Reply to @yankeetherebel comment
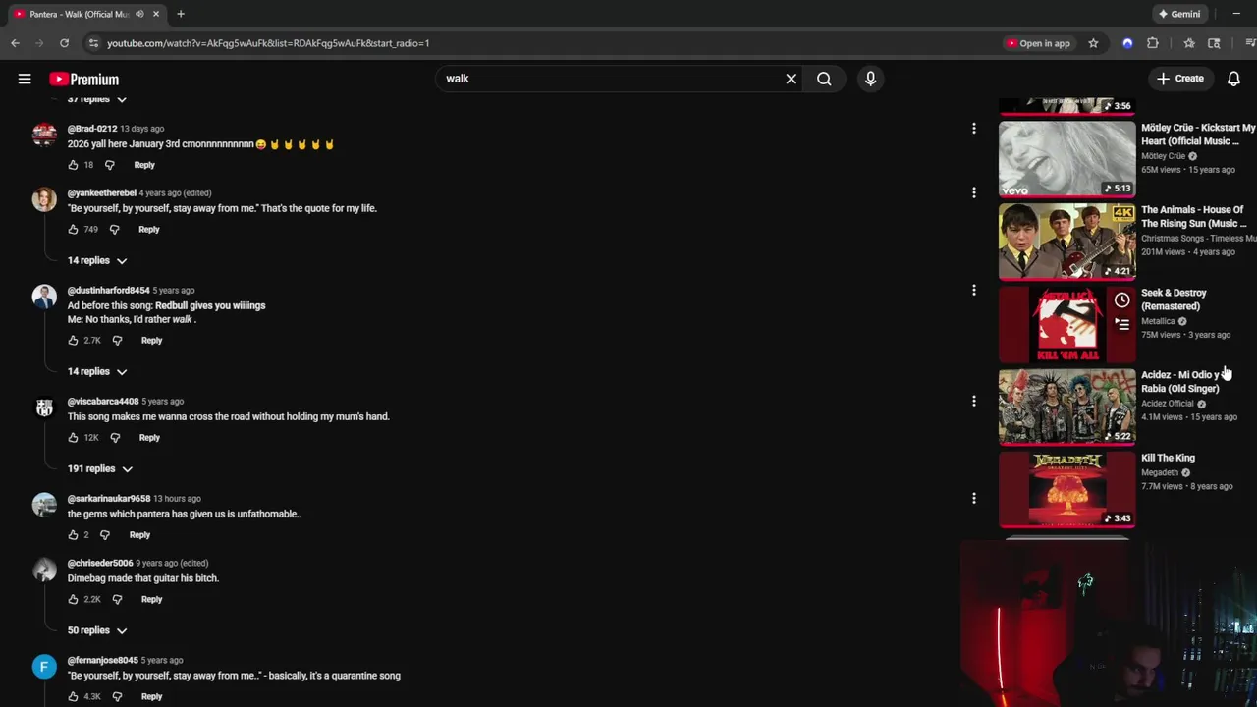The image size is (1257, 707). (x=149, y=229)
